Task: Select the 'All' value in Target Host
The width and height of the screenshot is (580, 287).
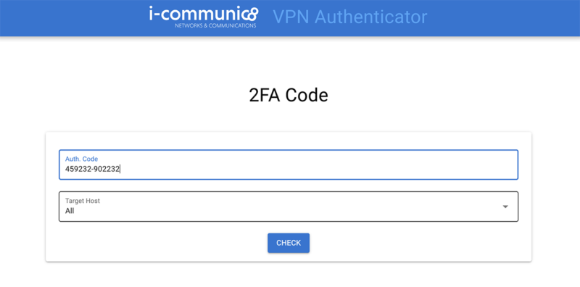Action: (x=70, y=211)
